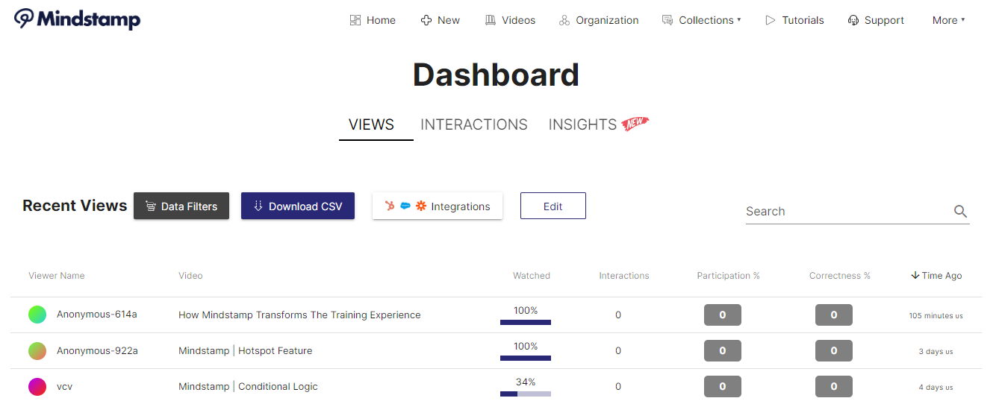Click the 34% watched progress bar
Screen dimensions: 999x401
tap(525, 394)
